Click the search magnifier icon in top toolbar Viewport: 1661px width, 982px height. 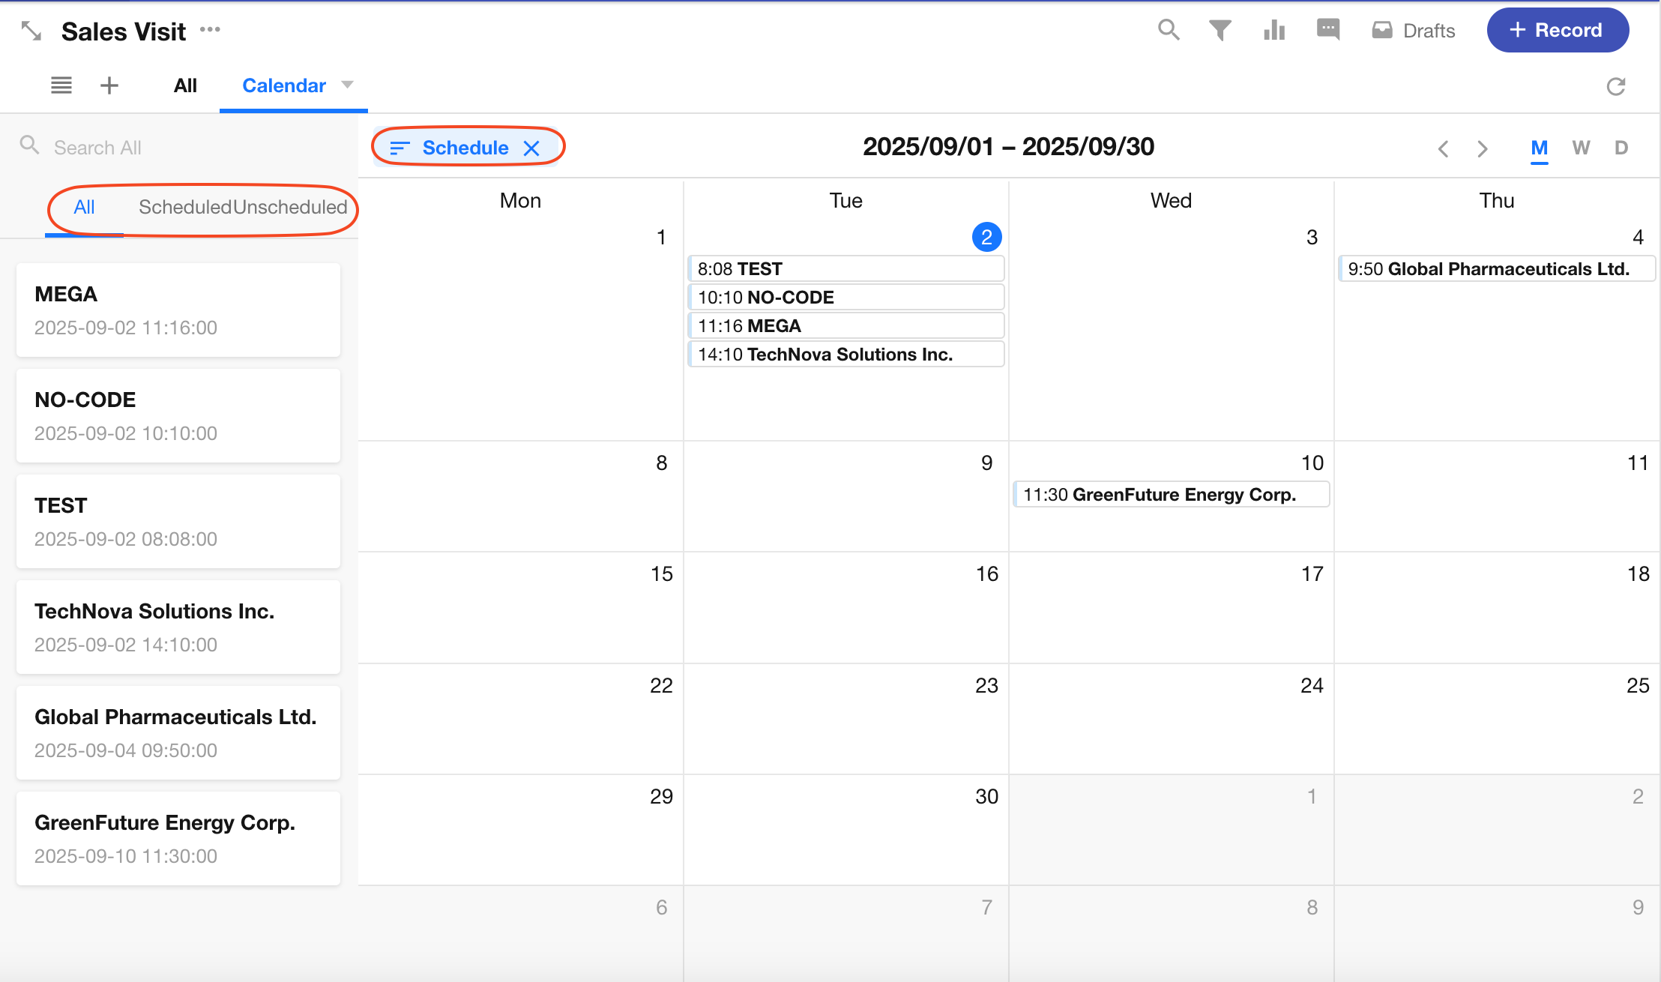1169,30
